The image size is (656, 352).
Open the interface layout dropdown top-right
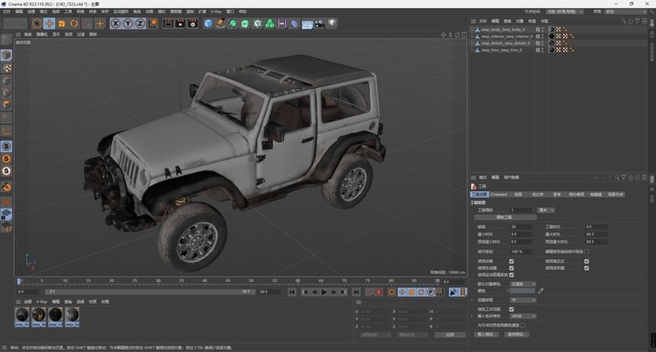[x=626, y=11]
